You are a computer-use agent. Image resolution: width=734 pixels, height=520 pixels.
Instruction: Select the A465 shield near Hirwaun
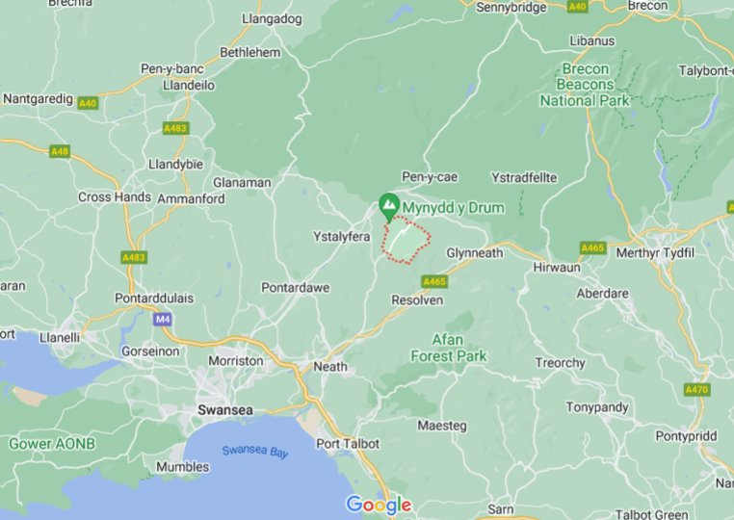(592, 247)
